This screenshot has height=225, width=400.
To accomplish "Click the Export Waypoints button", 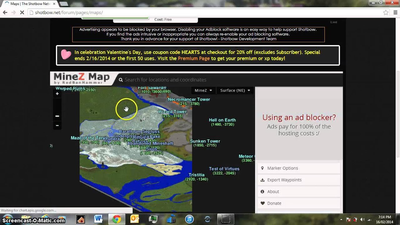I will pyautogui.click(x=299, y=180).
